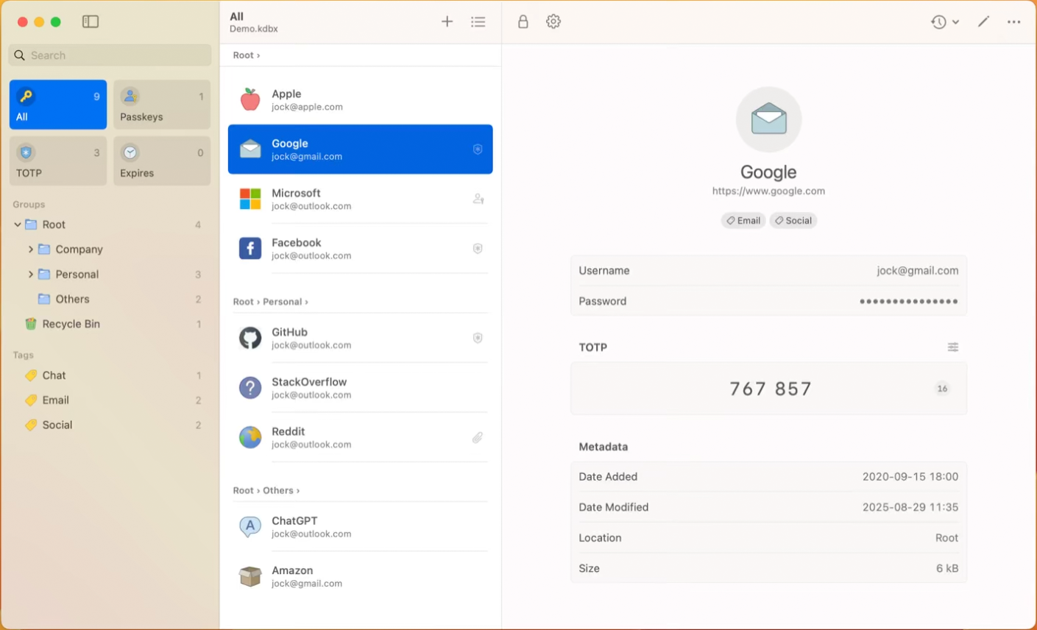
Task: Lock the database with padlock icon
Action: [x=523, y=22]
